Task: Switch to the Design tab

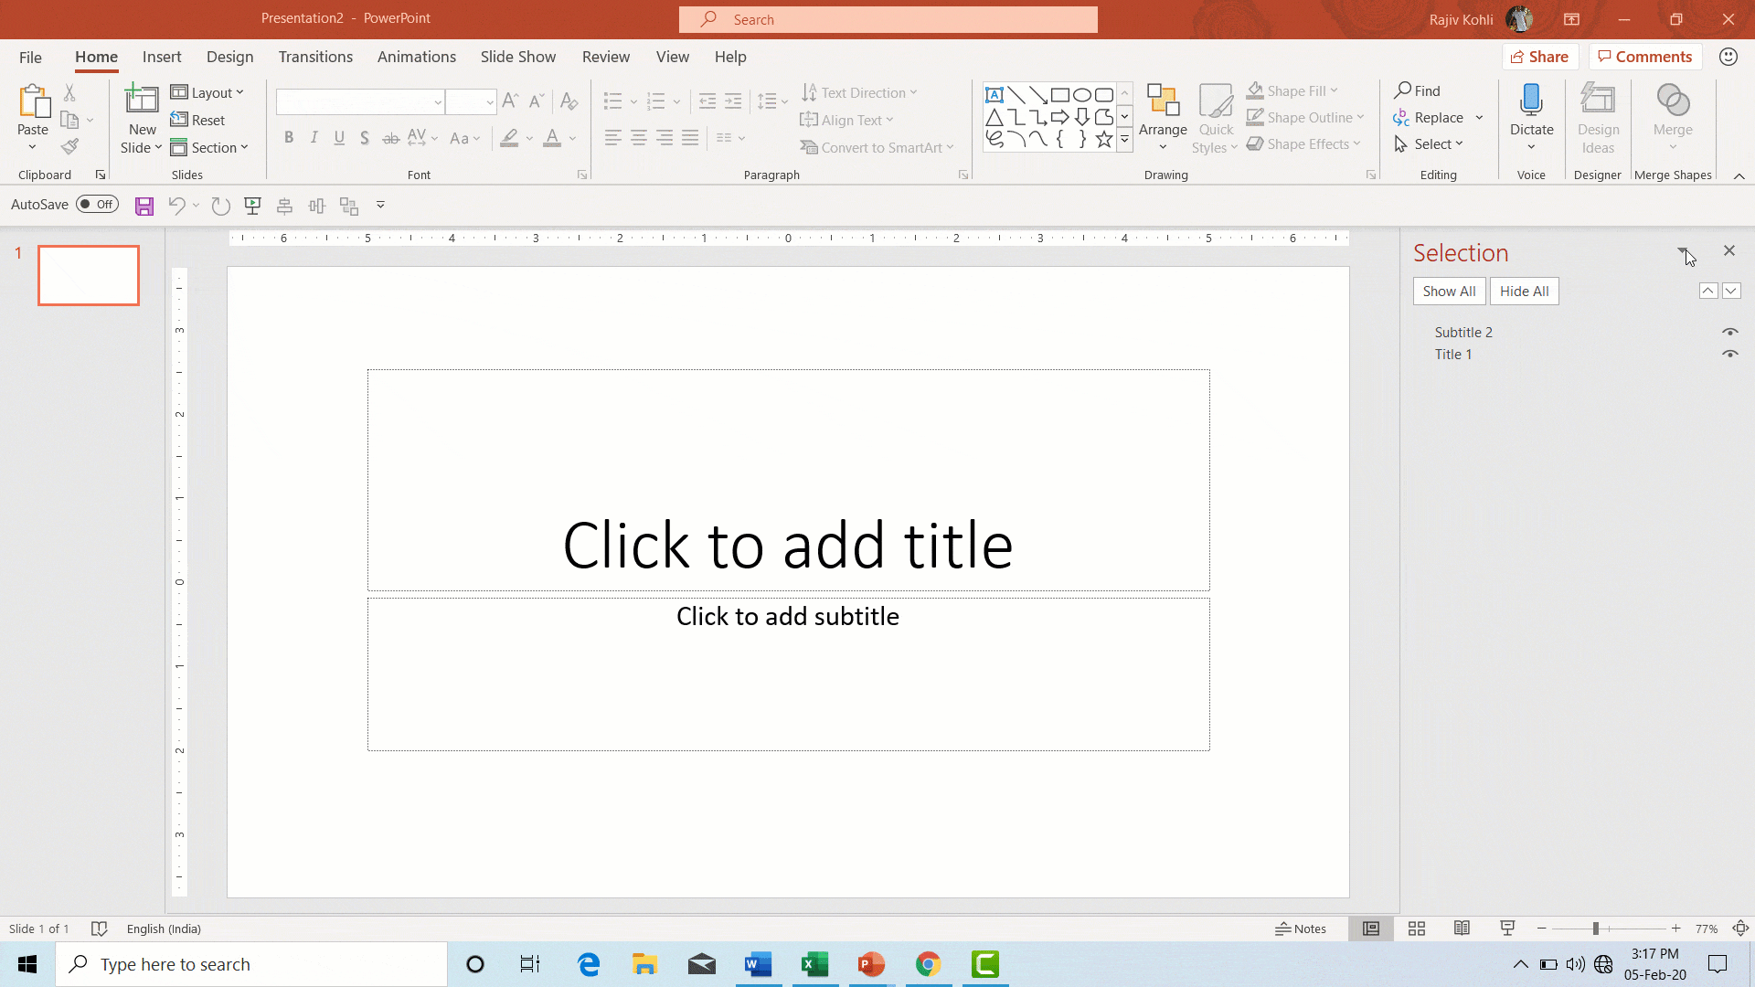Action: click(229, 57)
